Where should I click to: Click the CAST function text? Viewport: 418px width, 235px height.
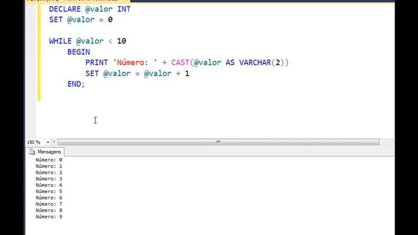tap(180, 63)
